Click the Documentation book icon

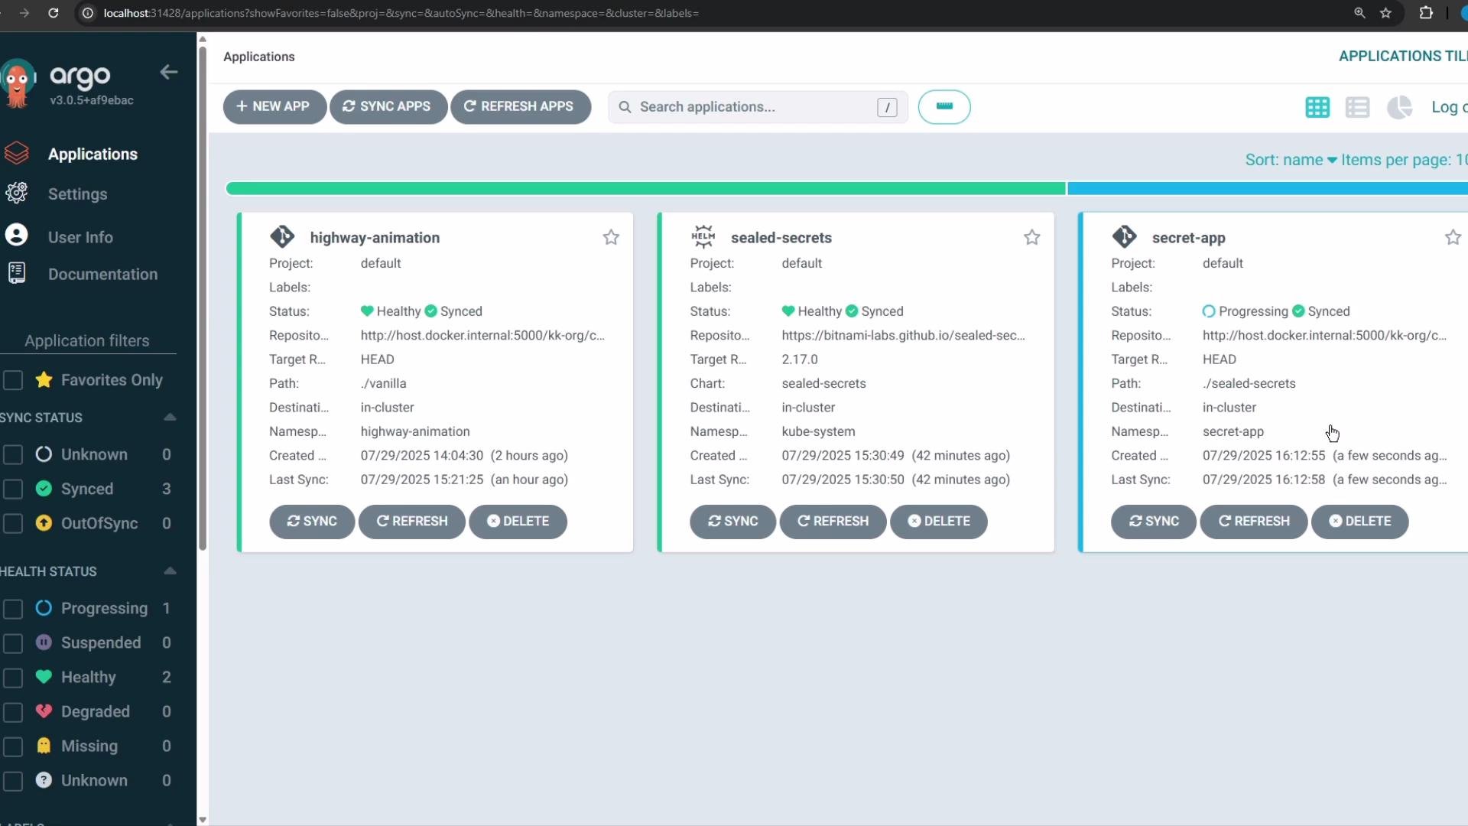[16, 273]
